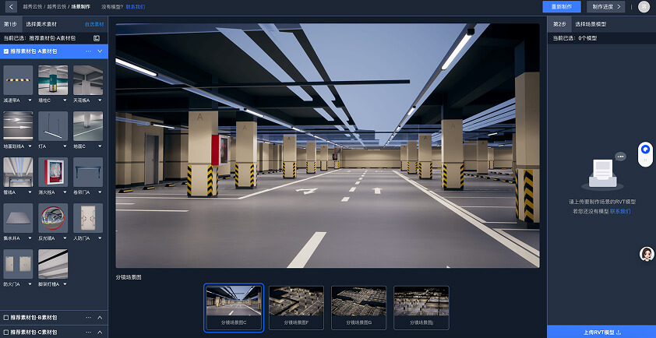Select the 减速带A material thumbnail
656x338 pixels.
point(18,79)
